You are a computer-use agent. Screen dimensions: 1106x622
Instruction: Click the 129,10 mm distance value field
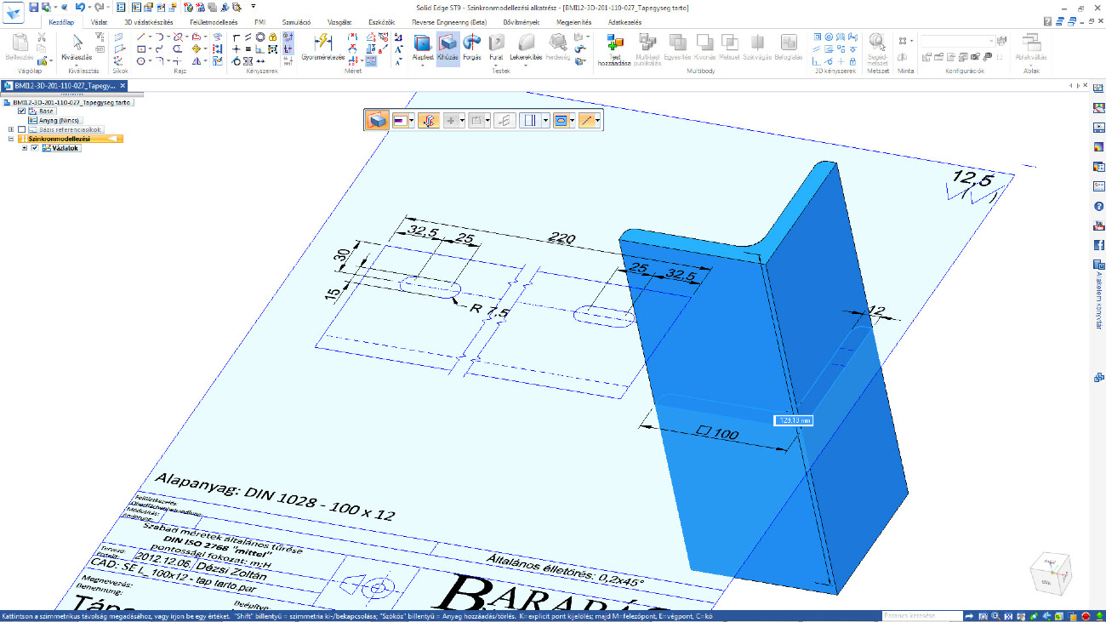coord(794,420)
